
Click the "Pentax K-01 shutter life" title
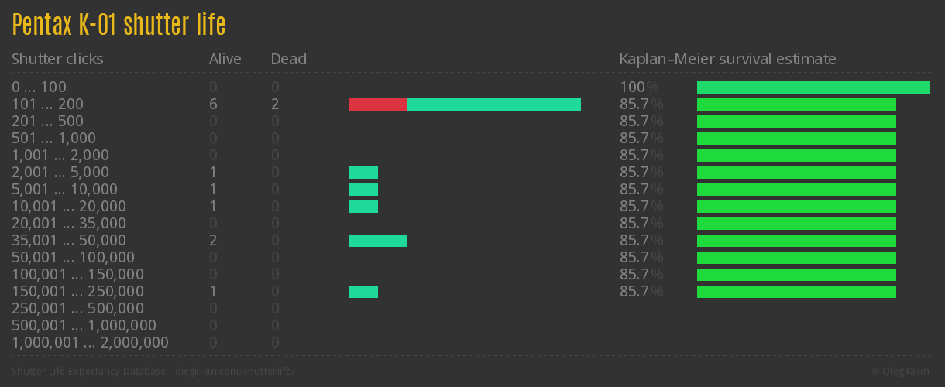tap(119, 25)
